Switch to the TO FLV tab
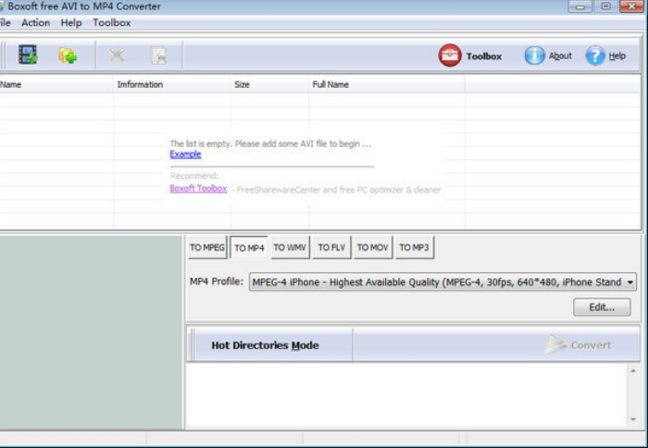The image size is (648, 448). coord(331,247)
